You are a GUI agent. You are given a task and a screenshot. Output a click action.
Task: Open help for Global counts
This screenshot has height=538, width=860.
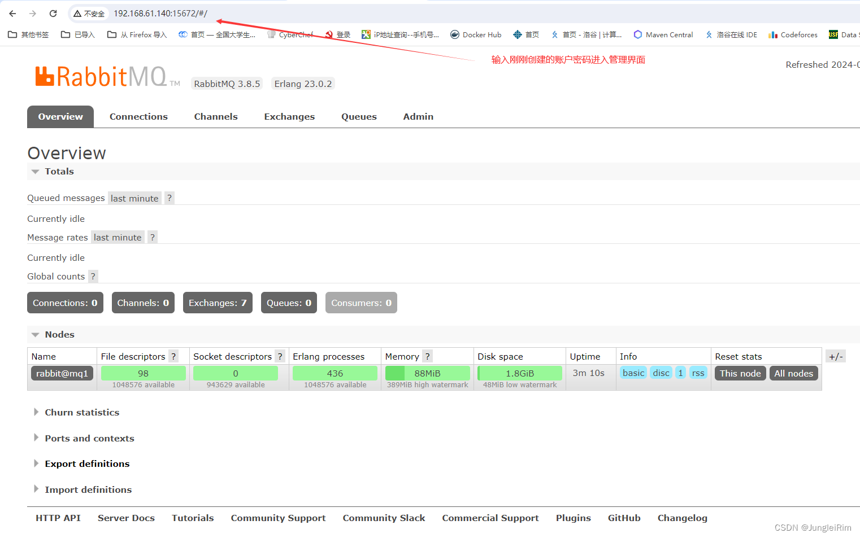pyautogui.click(x=93, y=276)
